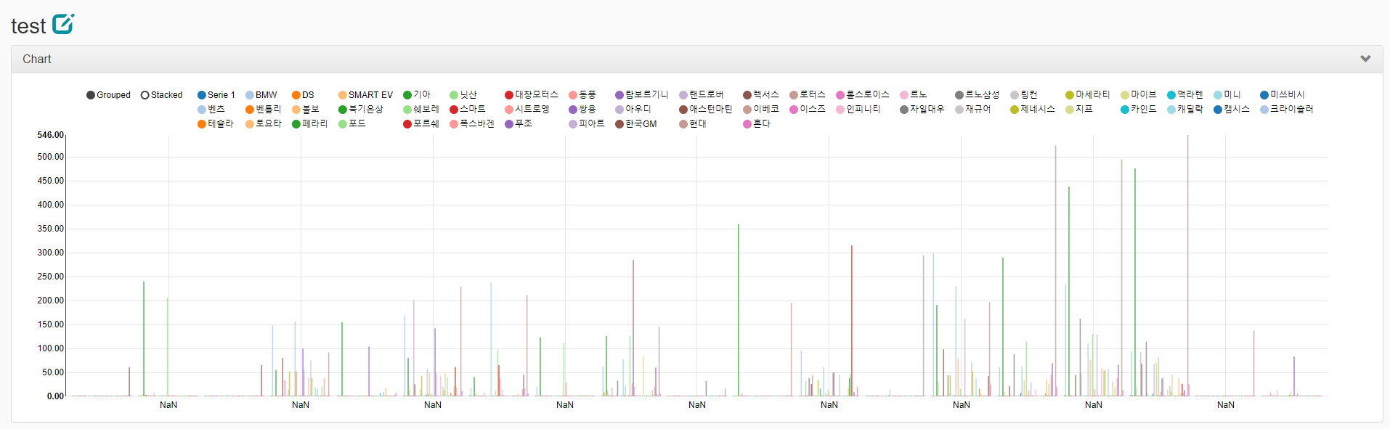Toggle the 르노 legend series
The image size is (1390, 429).
(x=914, y=95)
